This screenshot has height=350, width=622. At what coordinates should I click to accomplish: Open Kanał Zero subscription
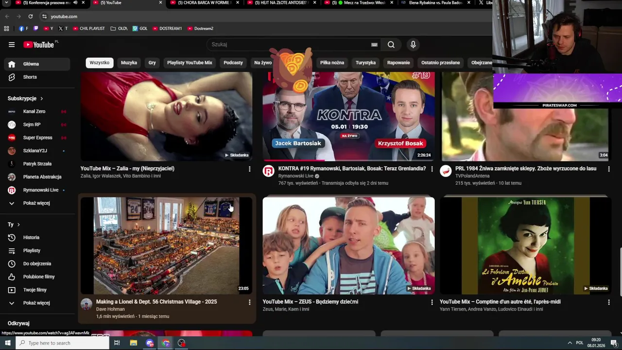coord(37,111)
